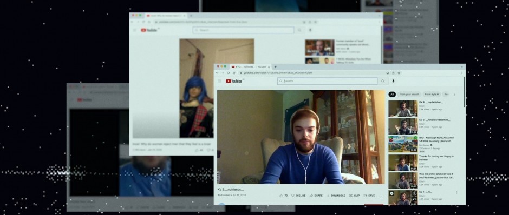Reload page using browser refresh icon
509x215 pixels.
228,73
